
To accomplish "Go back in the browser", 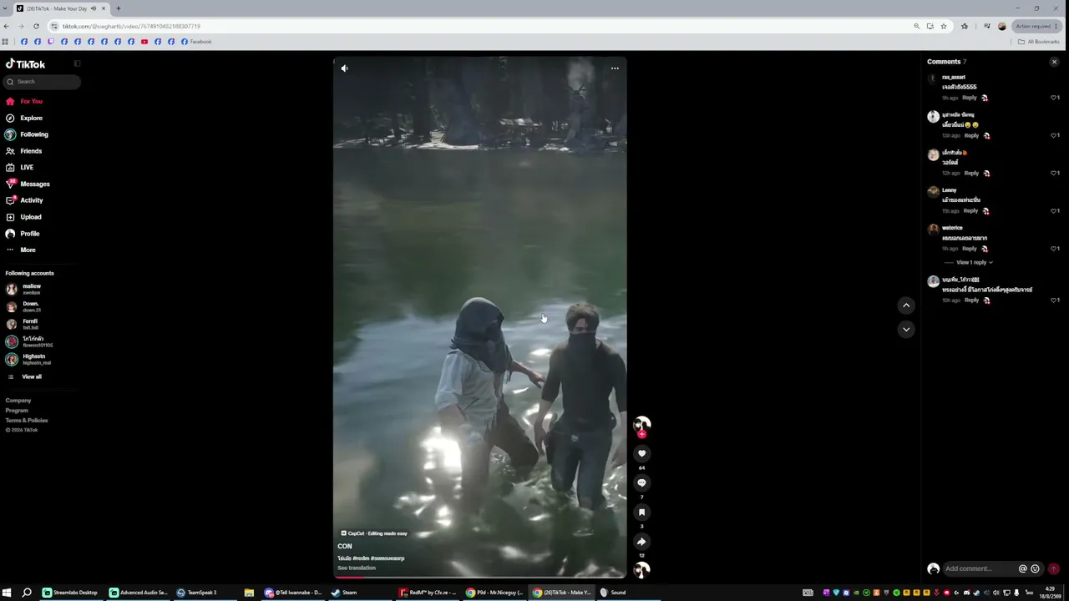I will click(7, 26).
